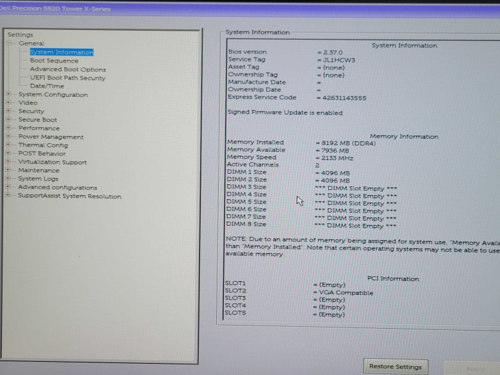This screenshot has width=500, height=375.
Task: Expand the Virtualization Support node
Action: click(9, 162)
